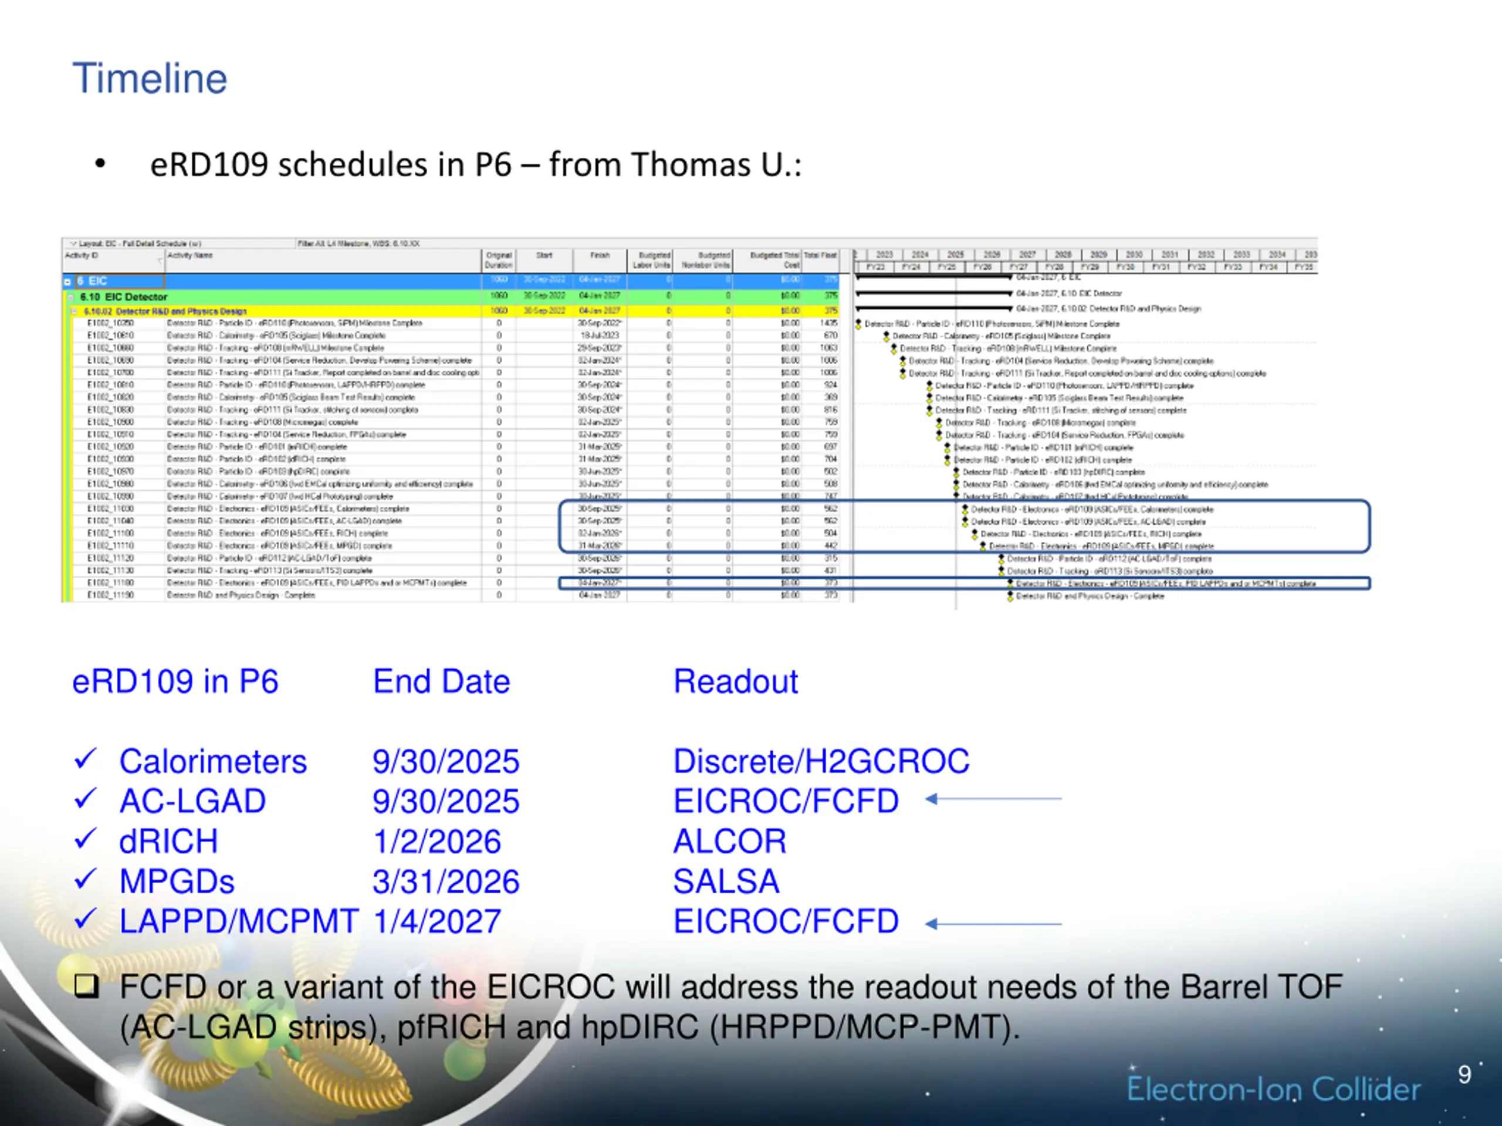The width and height of the screenshot is (1502, 1126).
Task: Select the eRD110 SiPM milestone diamond in Gantt
Action: tap(858, 324)
